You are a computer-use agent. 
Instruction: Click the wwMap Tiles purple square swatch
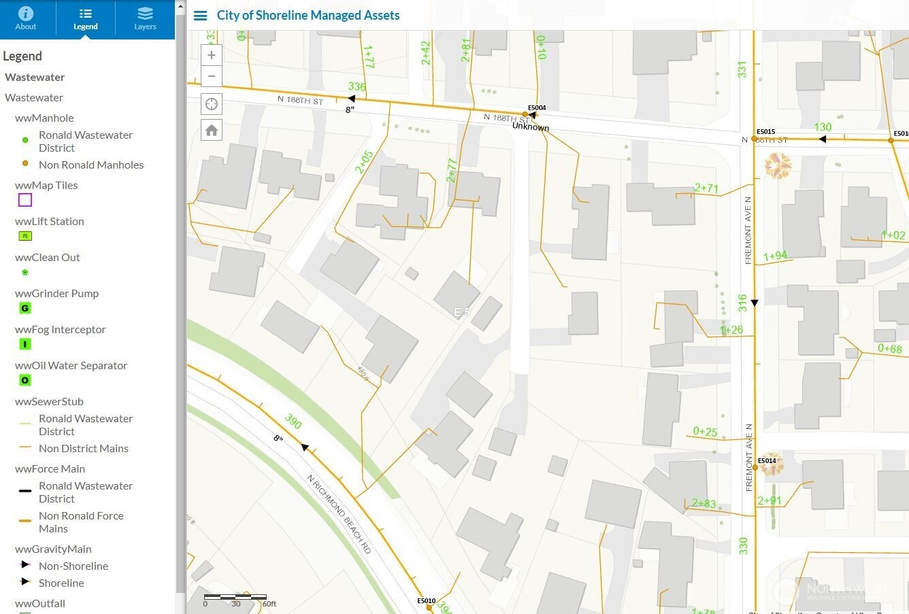click(x=25, y=200)
